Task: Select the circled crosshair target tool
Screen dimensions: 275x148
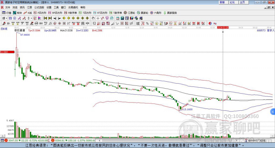Action: click(x=55, y=23)
